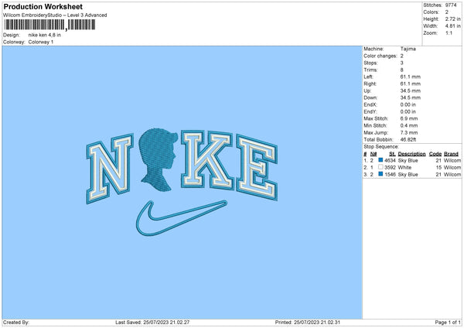Click the Max Jump value '7.3 mm'
464x328 pixels.
pos(409,132)
